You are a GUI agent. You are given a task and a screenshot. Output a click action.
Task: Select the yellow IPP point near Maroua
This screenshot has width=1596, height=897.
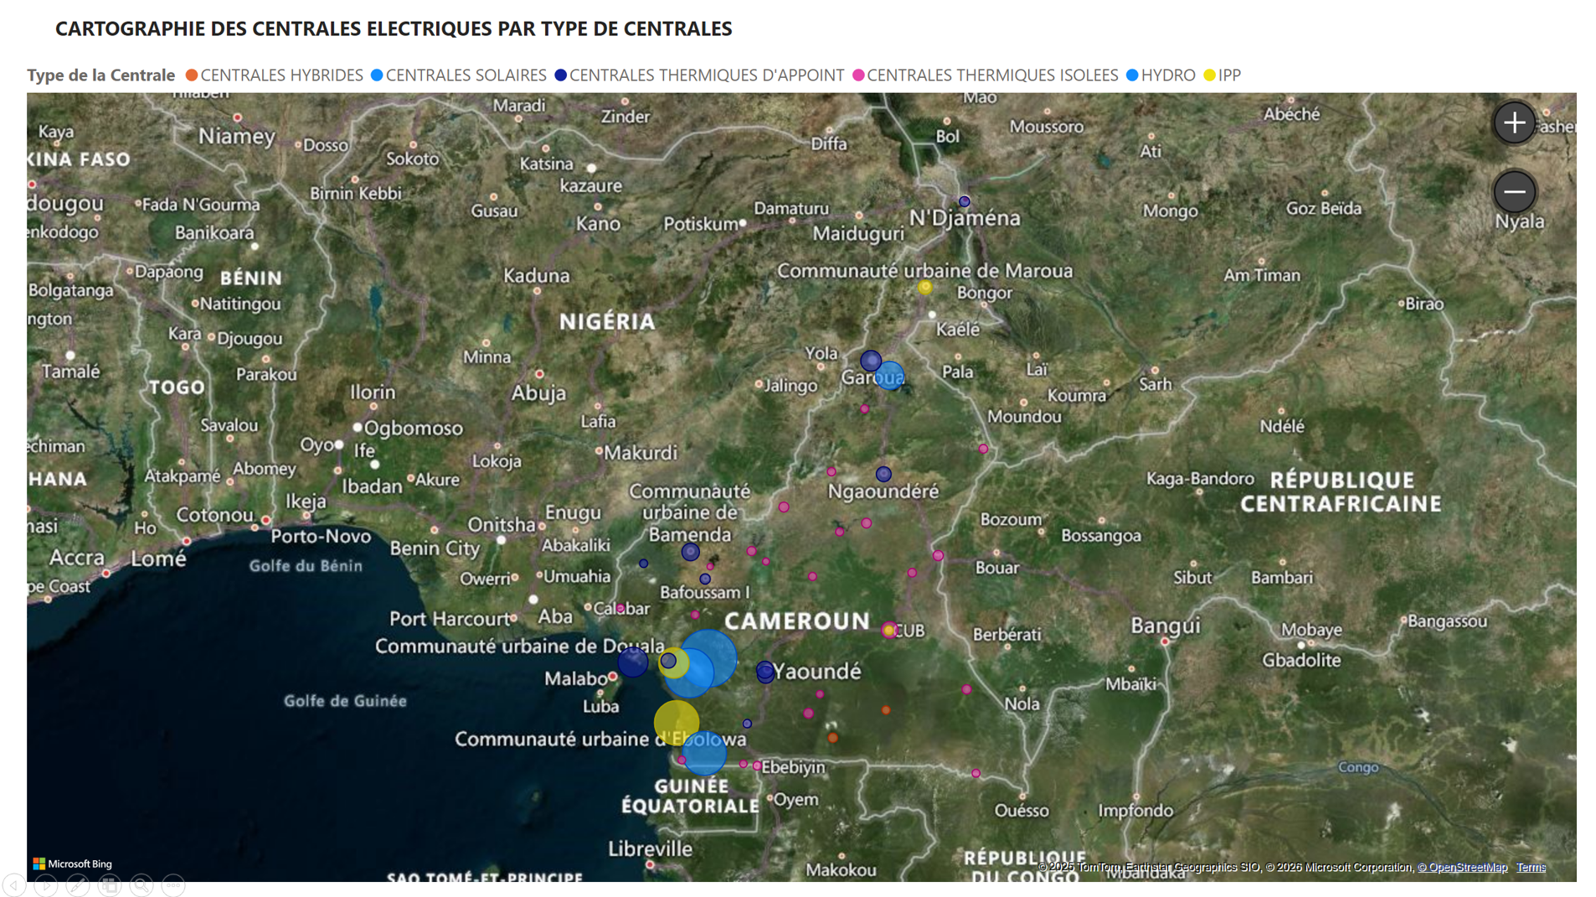pos(924,287)
